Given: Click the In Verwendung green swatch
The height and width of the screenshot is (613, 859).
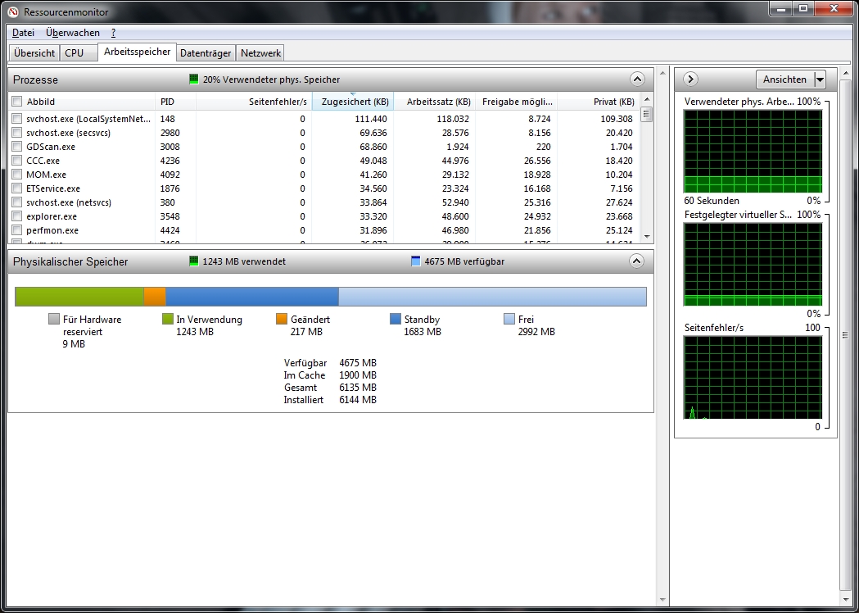Looking at the screenshot, I should pos(168,319).
